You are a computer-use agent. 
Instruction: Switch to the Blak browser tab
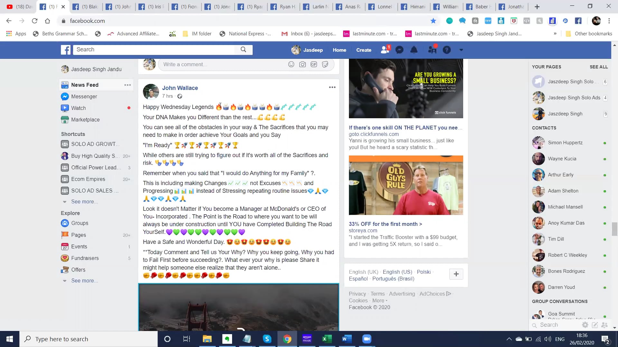86,7
